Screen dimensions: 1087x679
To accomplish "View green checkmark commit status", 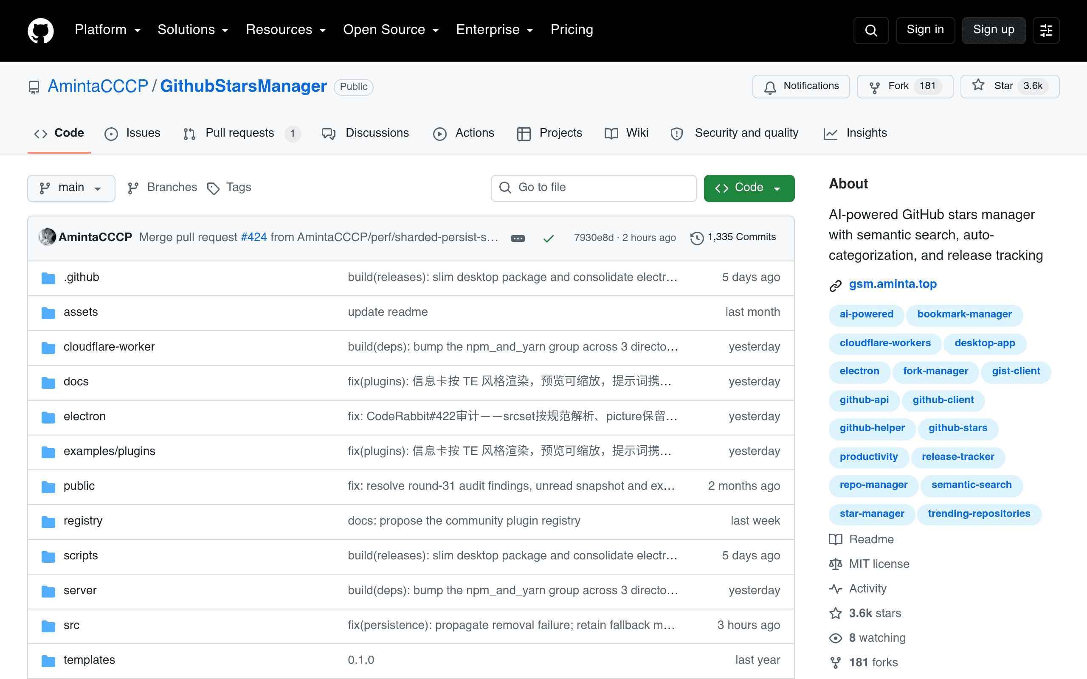I will coord(549,238).
